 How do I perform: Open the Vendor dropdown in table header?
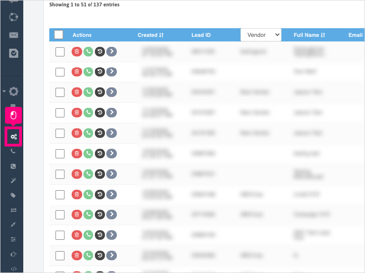point(261,35)
